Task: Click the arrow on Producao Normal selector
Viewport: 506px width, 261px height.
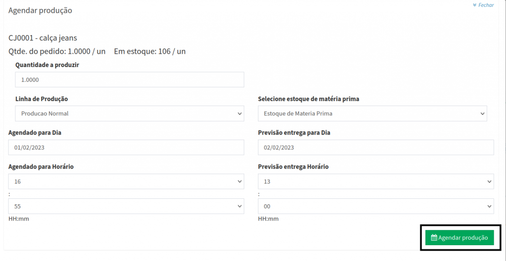Action: click(239, 113)
